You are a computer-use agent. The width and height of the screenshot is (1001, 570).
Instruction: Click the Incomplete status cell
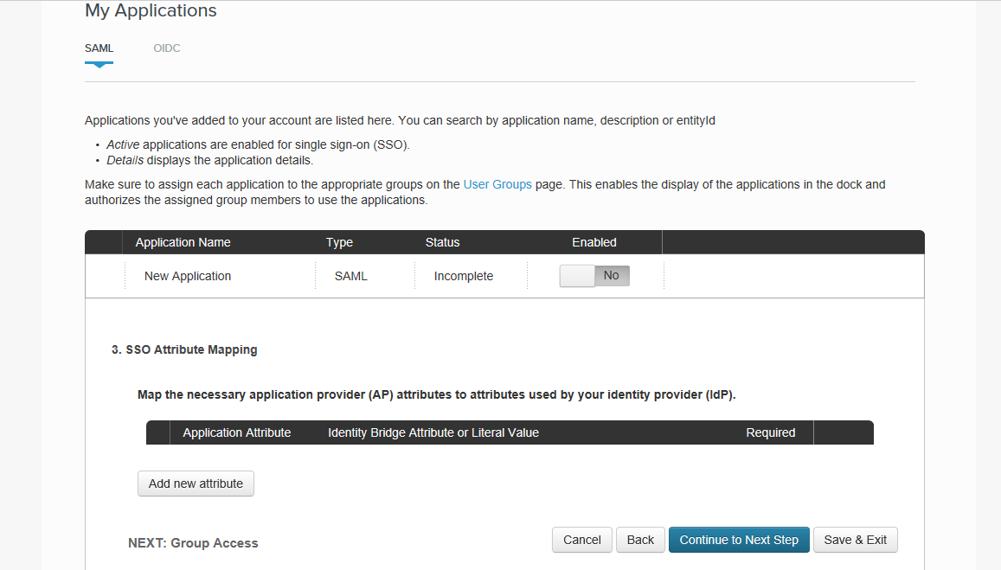coord(464,277)
